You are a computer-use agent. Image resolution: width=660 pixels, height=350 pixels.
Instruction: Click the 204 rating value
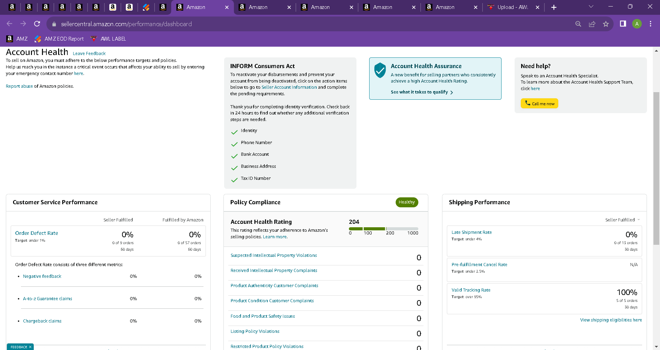click(x=354, y=222)
